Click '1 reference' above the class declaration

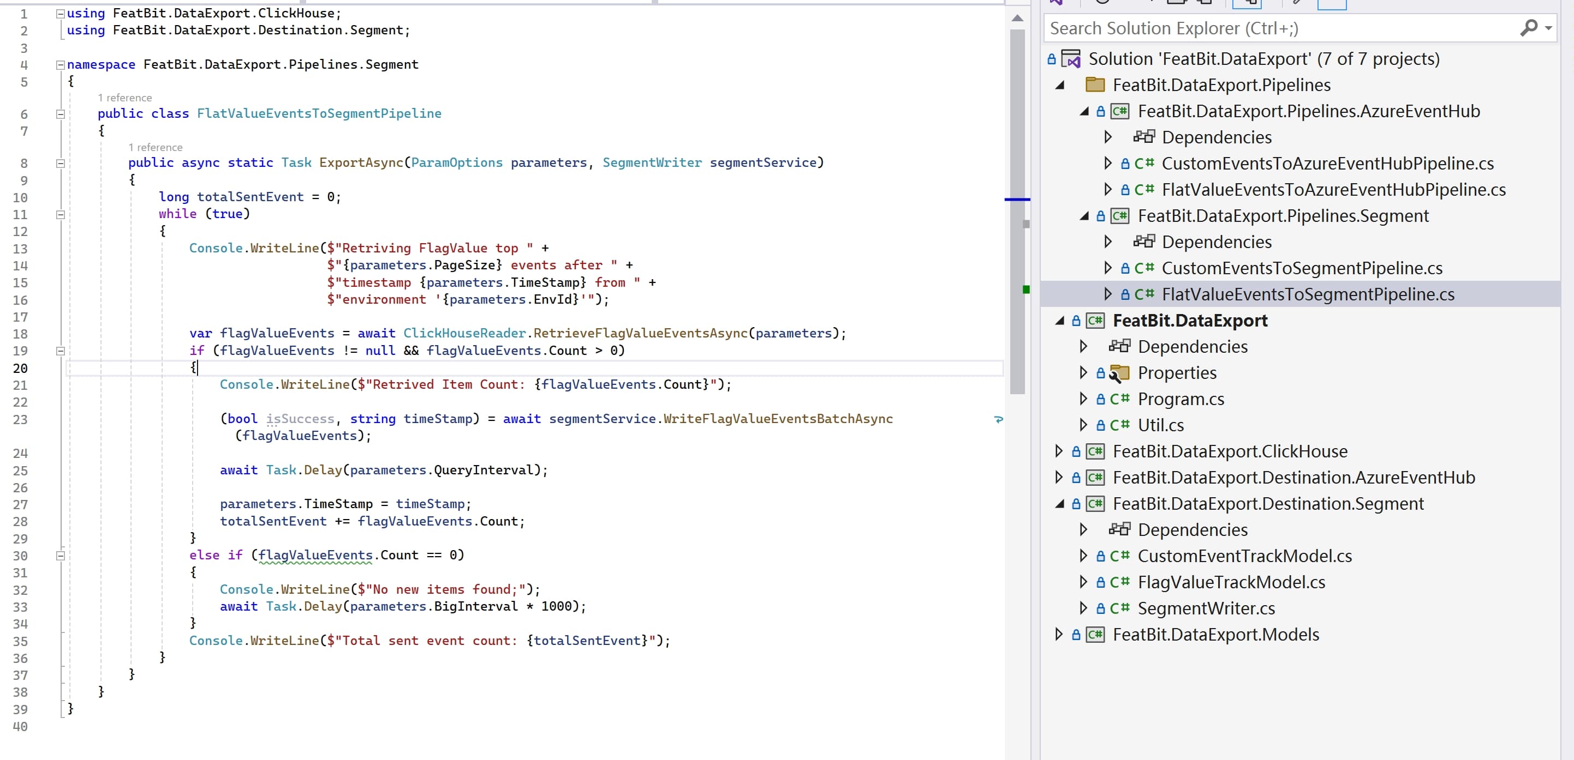tap(124, 98)
